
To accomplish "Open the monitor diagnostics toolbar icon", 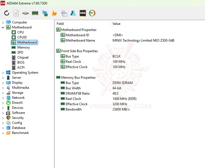I will click(45, 13).
